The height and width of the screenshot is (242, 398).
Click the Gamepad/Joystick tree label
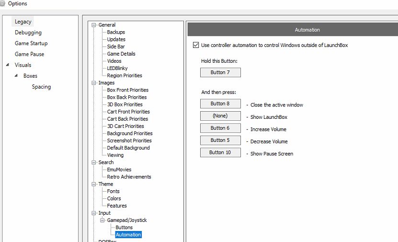coord(127,220)
